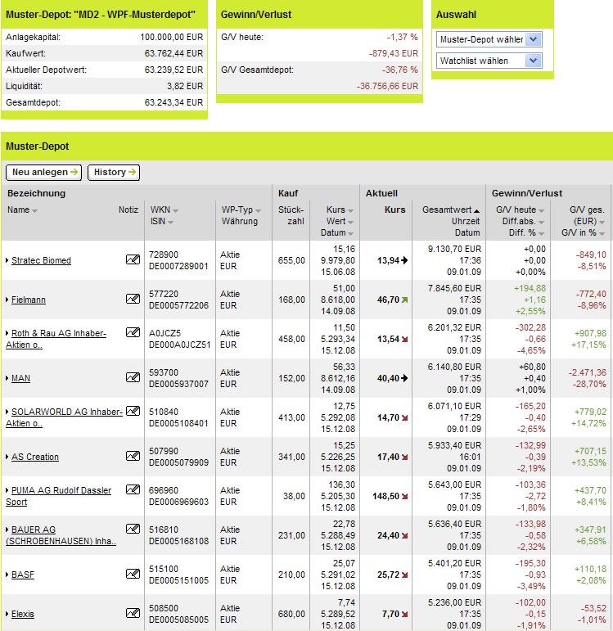Sort by Diff.abs. using the arrow
613x631 pixels.
click(x=541, y=222)
